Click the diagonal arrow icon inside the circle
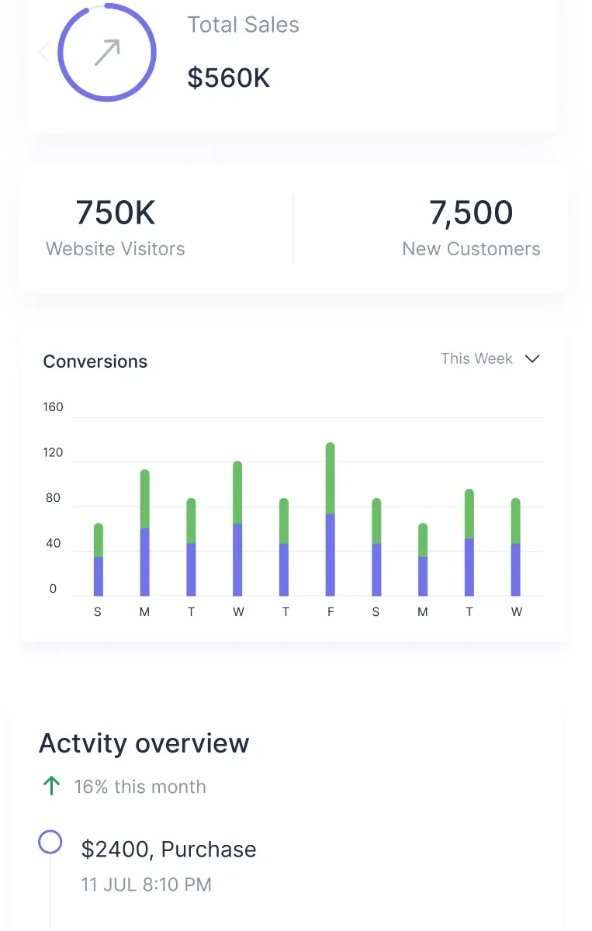592x931 pixels. coord(107,53)
